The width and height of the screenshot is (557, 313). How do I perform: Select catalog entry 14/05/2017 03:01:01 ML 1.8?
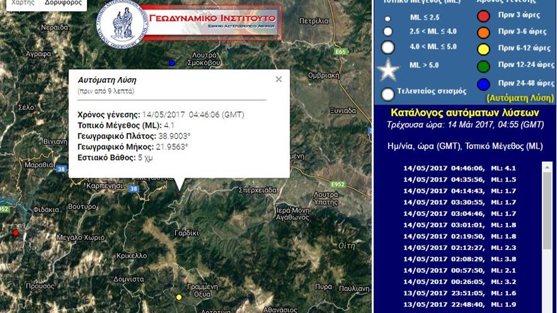(x=459, y=225)
